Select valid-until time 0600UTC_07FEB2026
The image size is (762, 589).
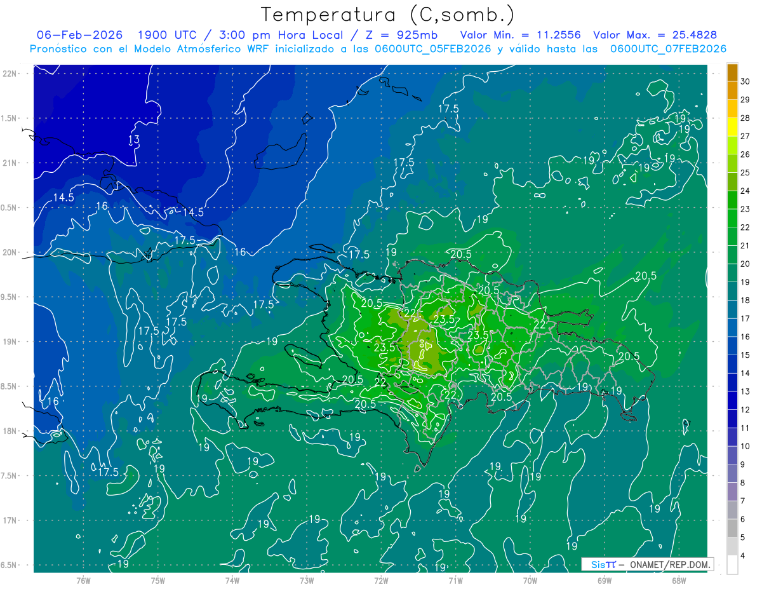pyautogui.click(x=668, y=49)
